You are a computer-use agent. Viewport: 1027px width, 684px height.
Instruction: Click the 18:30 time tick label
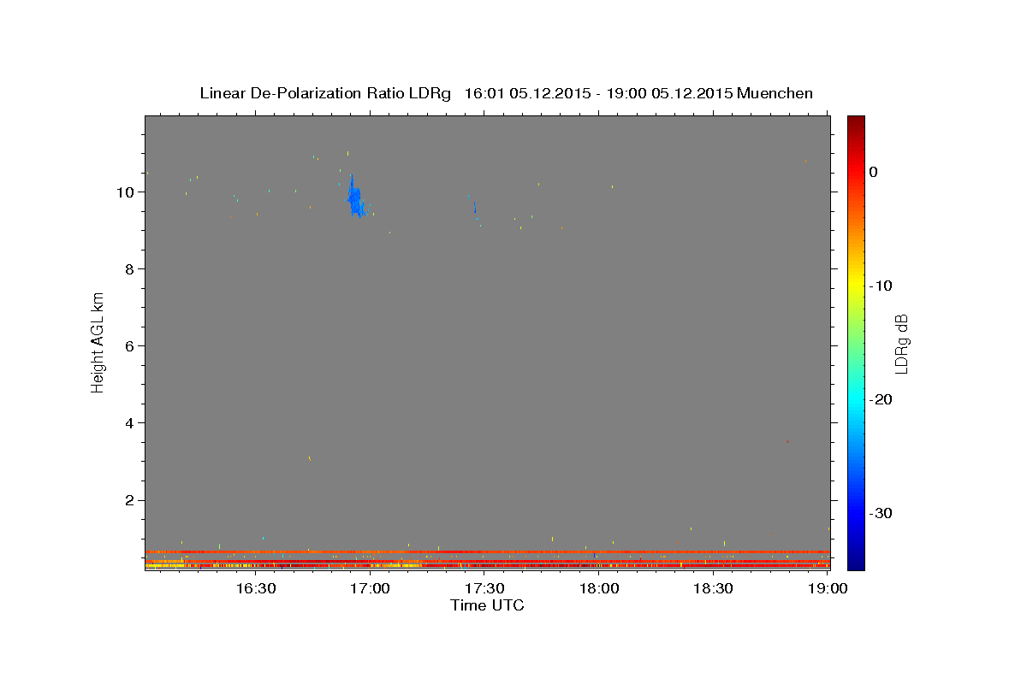[x=714, y=588]
